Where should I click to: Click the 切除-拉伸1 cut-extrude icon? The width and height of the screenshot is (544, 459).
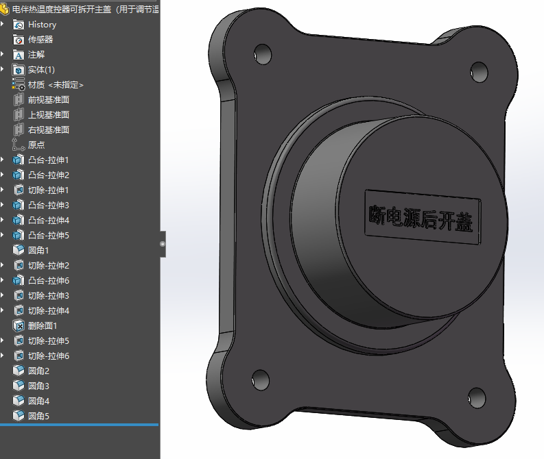tap(19, 190)
